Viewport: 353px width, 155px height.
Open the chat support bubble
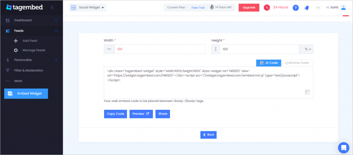coord(344,147)
